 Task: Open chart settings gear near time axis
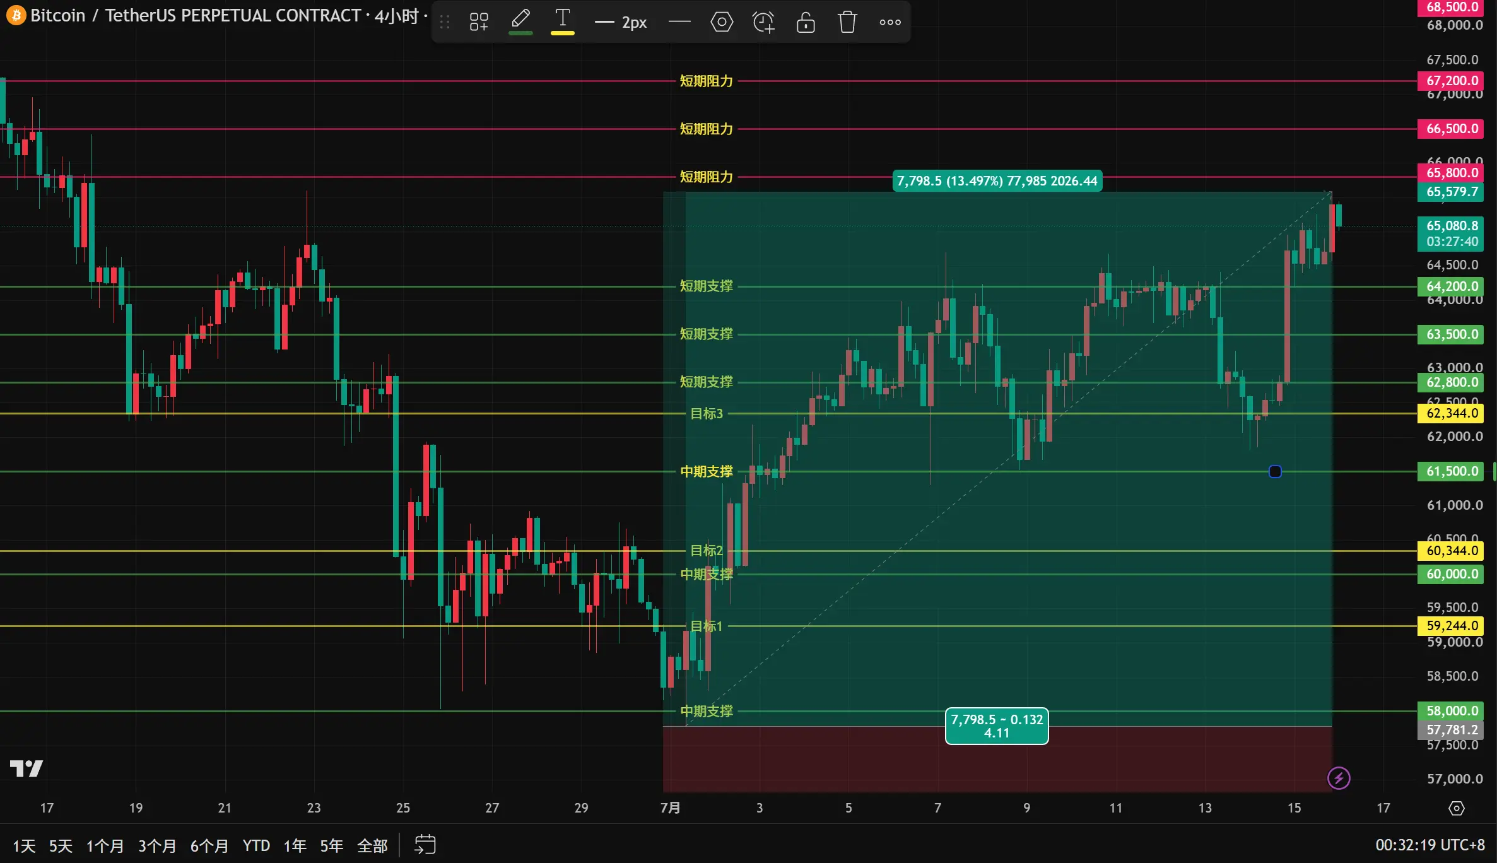click(1457, 808)
